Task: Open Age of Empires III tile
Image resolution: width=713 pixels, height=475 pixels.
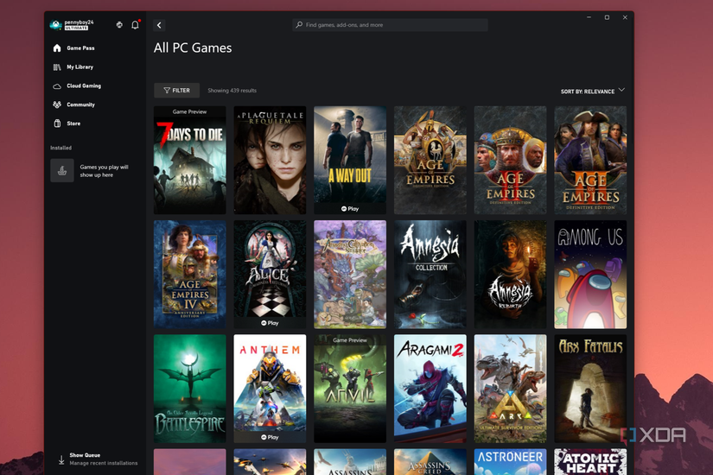Action: coord(590,160)
